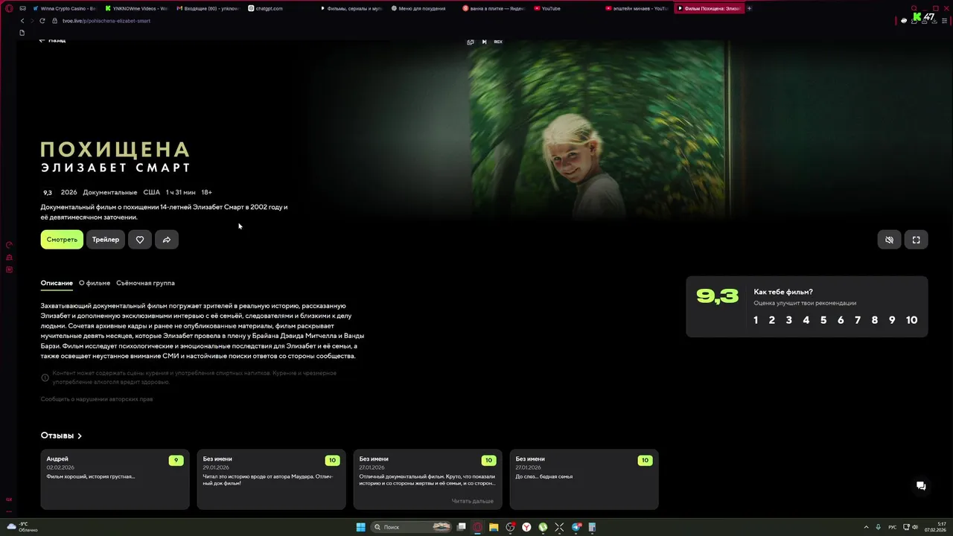Rate the film 7
Viewport: 953px width, 536px height.
click(x=858, y=320)
